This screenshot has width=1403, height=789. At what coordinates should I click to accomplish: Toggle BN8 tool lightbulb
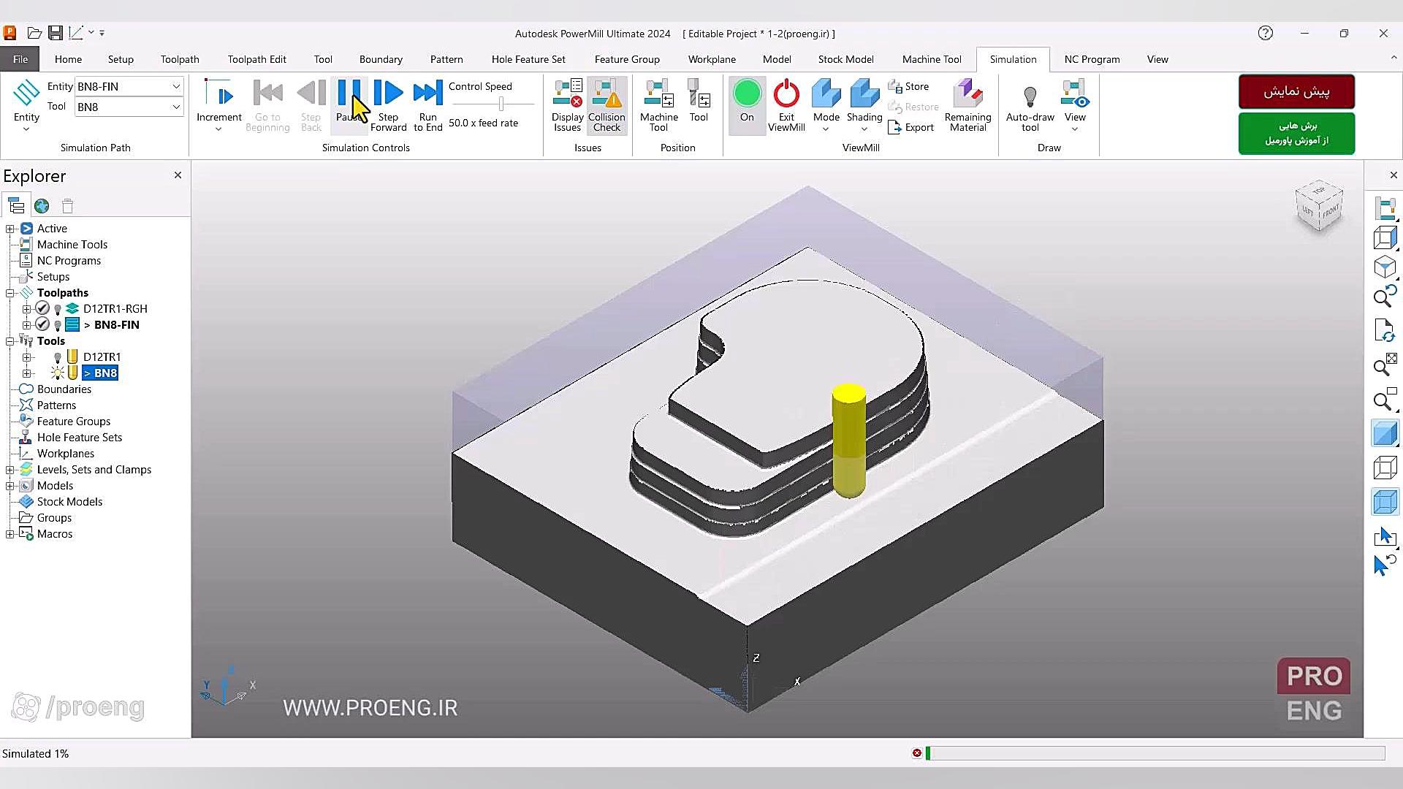point(58,373)
